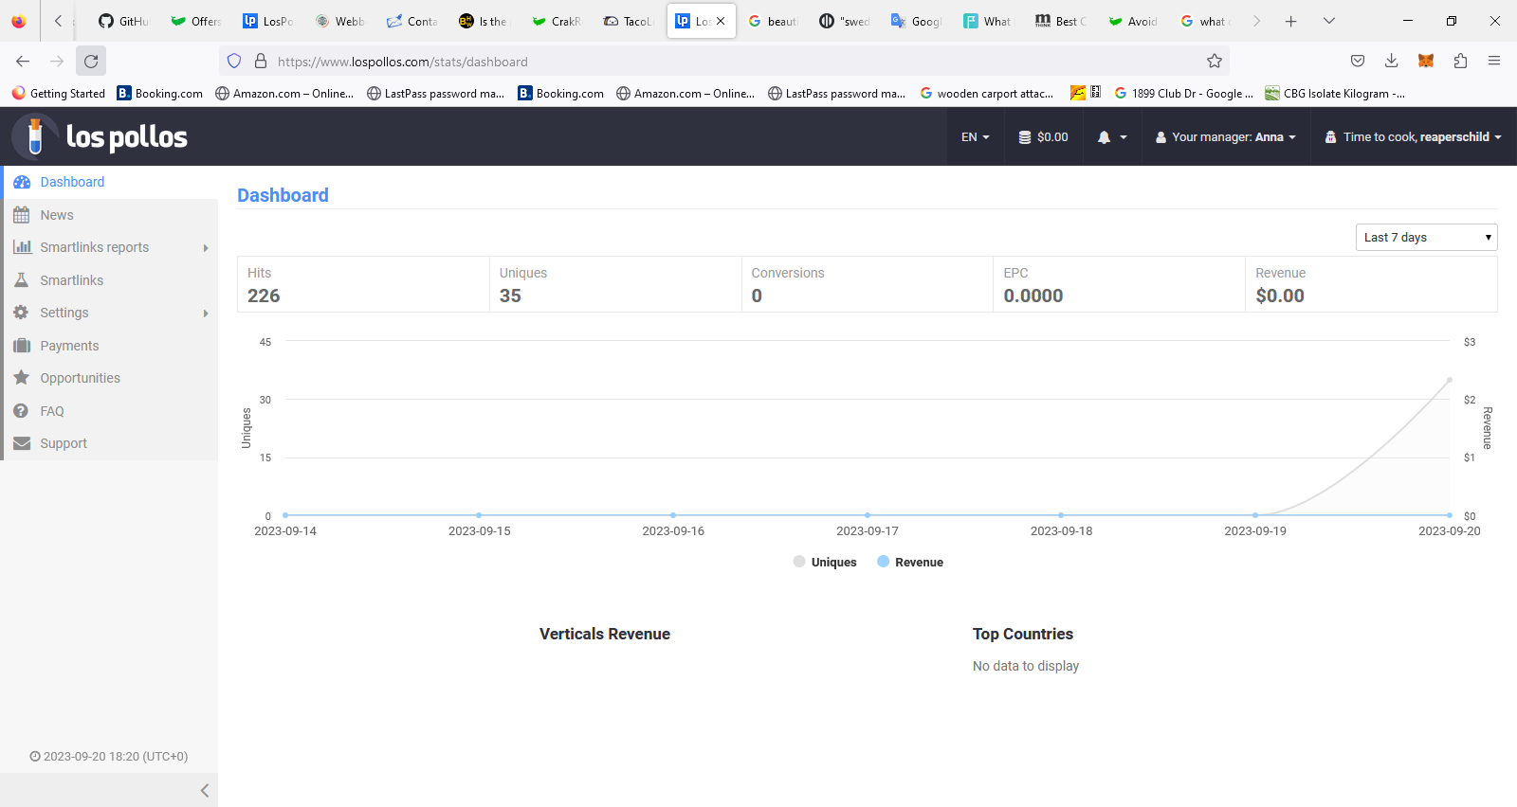The width and height of the screenshot is (1517, 807).
Task: Collapse the sidebar with the bottom chevron
Action: pos(205,791)
